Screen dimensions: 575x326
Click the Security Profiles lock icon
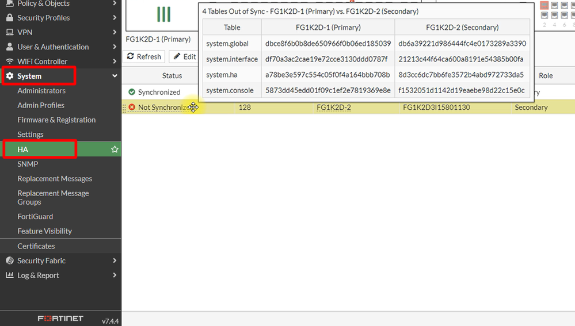[10, 18]
